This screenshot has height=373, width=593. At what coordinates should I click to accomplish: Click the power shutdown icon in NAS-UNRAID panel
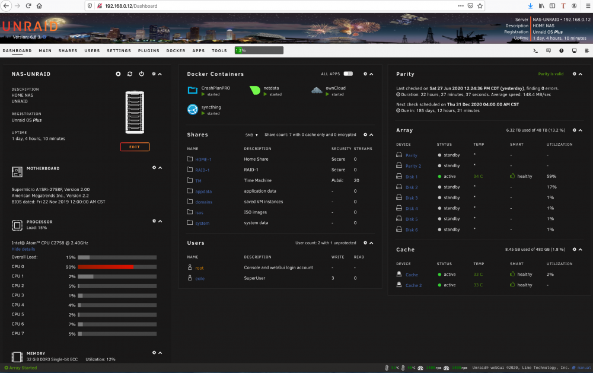142,74
